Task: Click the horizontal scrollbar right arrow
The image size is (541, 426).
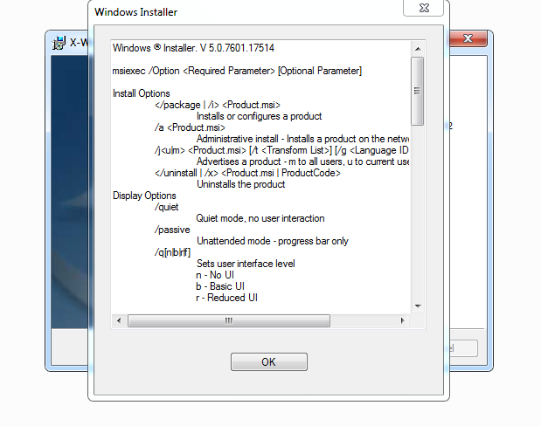Action: (x=402, y=321)
